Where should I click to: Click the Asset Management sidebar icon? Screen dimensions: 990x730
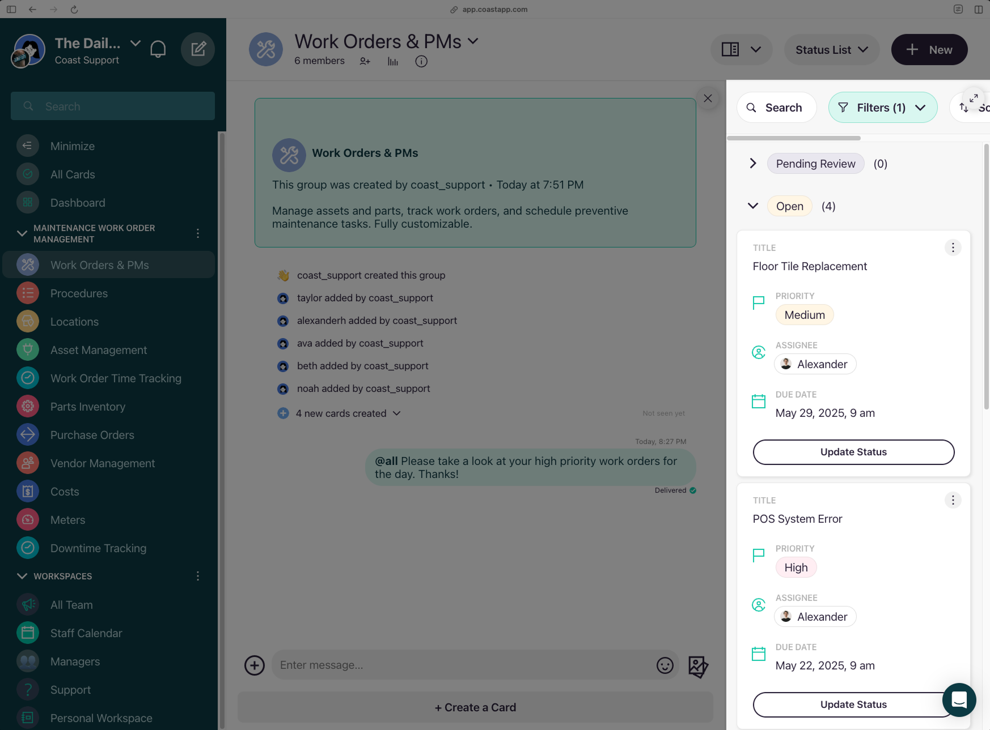[28, 349]
